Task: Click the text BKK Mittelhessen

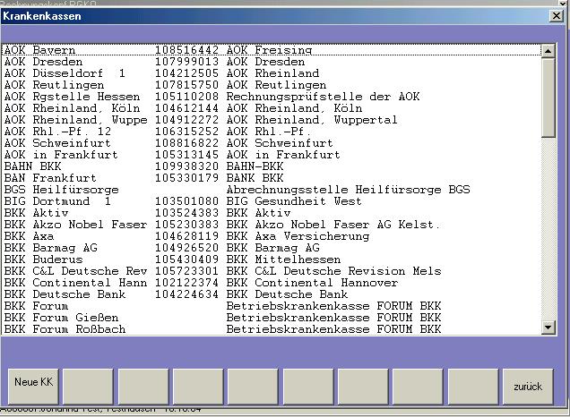Action: (x=283, y=260)
